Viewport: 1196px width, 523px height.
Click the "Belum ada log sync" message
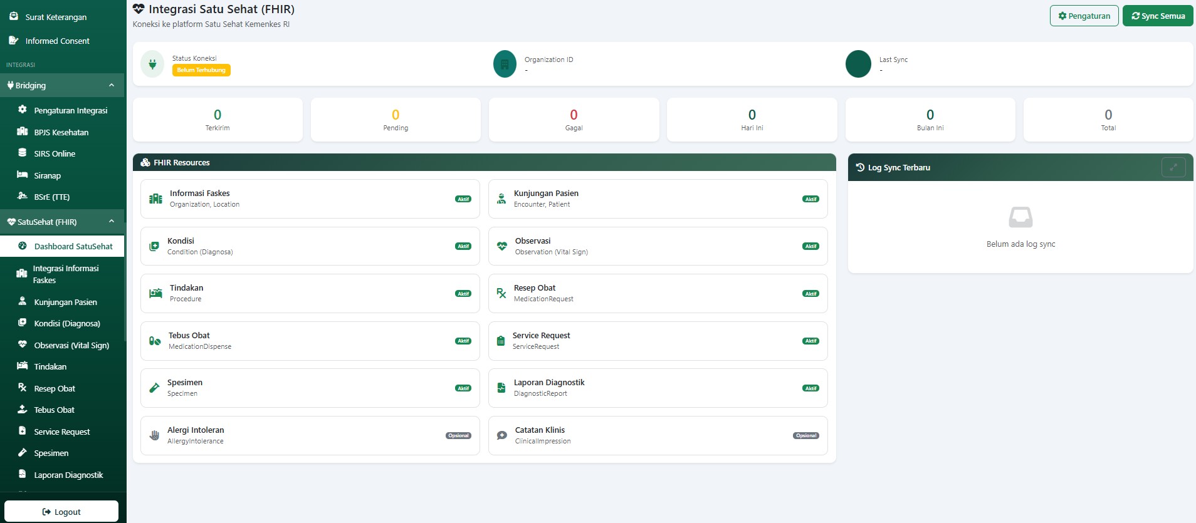[1020, 244]
